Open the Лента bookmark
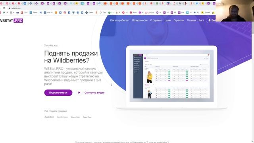 pos(33,12)
